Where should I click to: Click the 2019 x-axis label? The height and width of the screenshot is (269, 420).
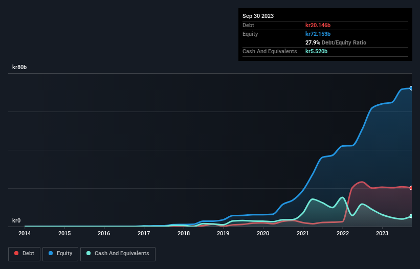pos(223,233)
